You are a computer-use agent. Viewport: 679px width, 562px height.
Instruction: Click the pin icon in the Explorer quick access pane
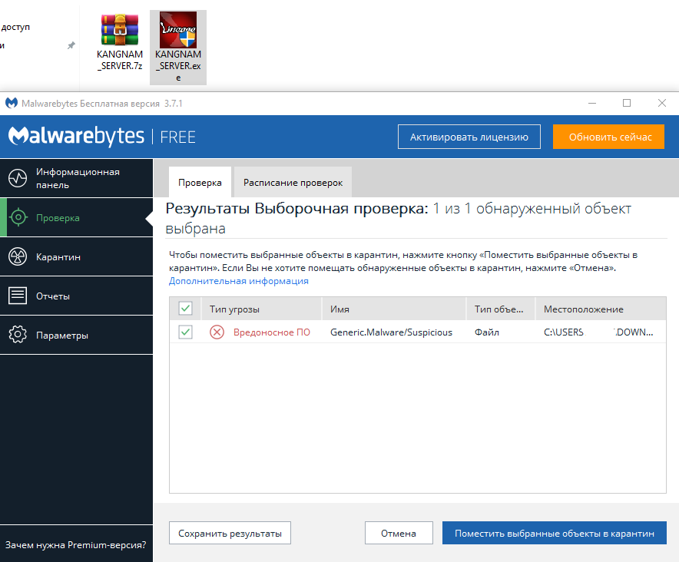click(71, 45)
